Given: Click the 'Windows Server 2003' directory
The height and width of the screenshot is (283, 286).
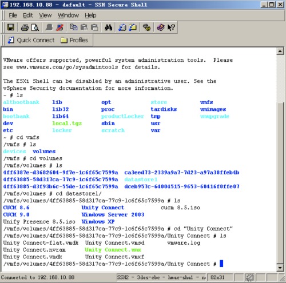Looking at the screenshot, I should tap(113, 214).
